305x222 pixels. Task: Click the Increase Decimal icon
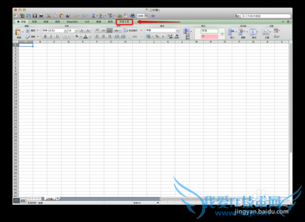170,37
